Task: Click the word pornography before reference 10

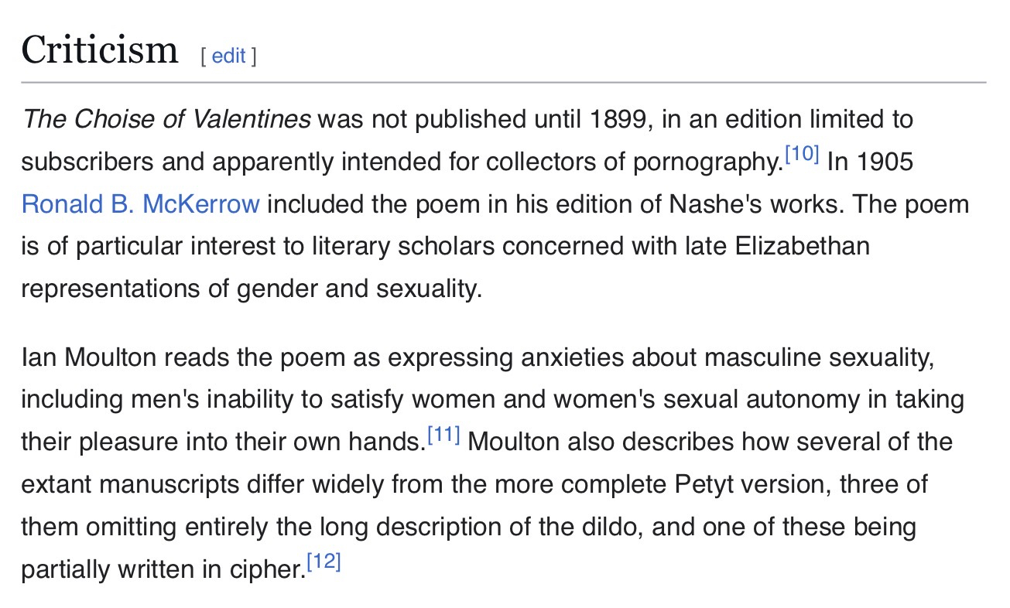Action: 704,162
